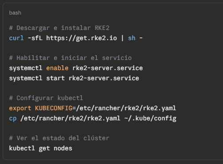Screen dimensions: 223x164
Task: Click the Configurar kubectl comment
Action: [46, 98]
